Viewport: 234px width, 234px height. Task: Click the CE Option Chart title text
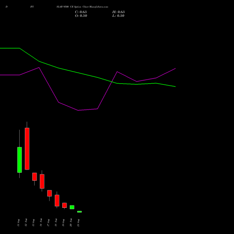coord(82,7)
